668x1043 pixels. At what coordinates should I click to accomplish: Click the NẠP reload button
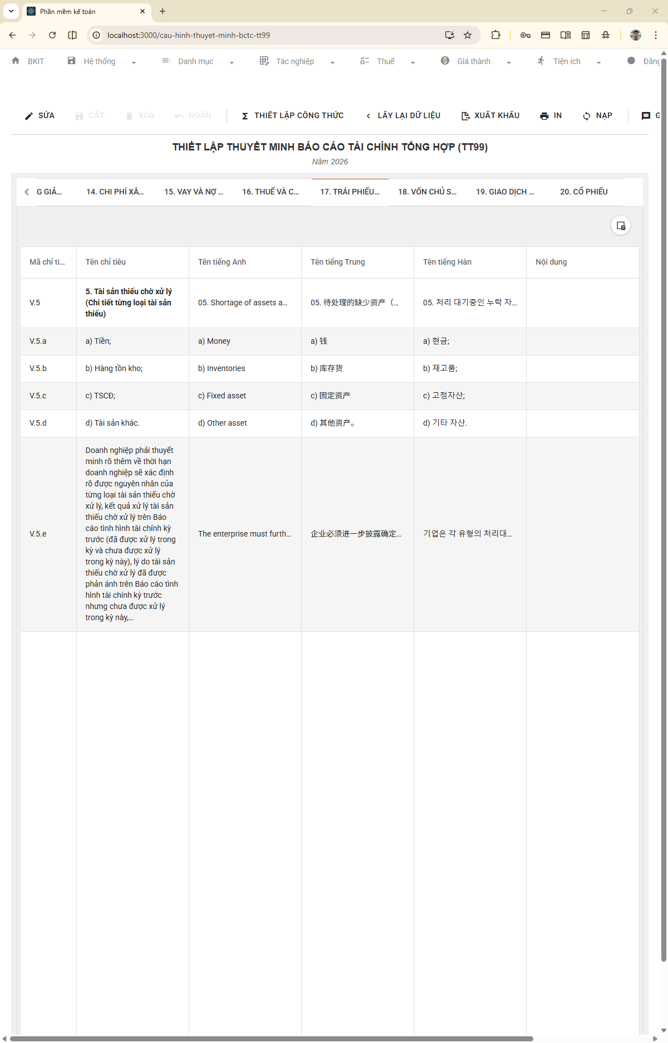pyautogui.click(x=597, y=115)
